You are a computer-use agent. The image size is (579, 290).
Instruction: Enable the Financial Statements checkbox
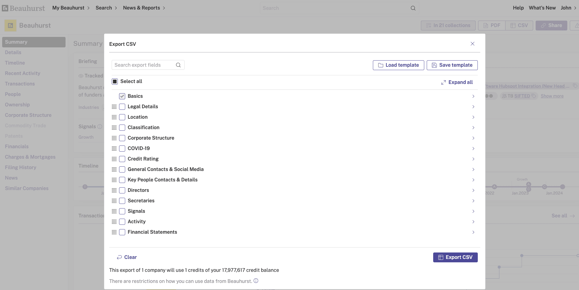122,232
